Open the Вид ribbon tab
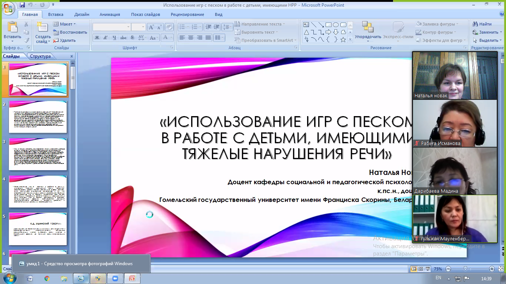This screenshot has width=506, height=284. coord(219,14)
